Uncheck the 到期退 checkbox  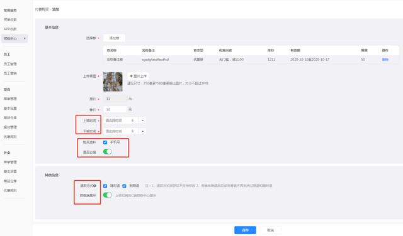(125, 186)
